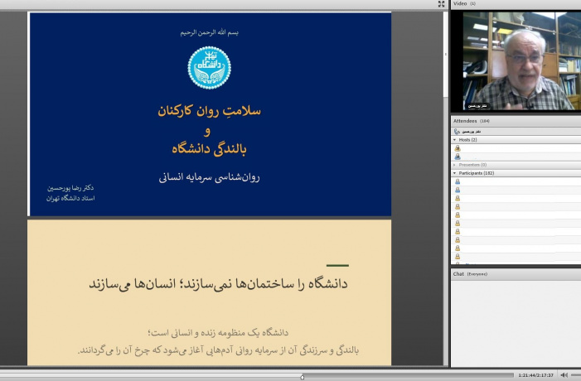Click the title line بالندگی دانشگاه
The height and width of the screenshot is (381, 581).
pos(210,149)
